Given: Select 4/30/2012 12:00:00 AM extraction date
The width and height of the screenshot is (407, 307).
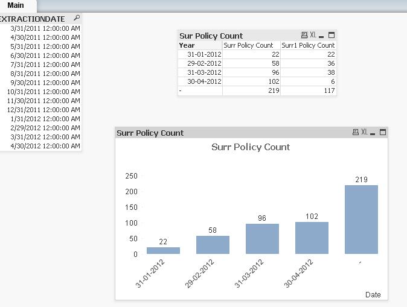Looking at the screenshot, I should pos(40,146).
